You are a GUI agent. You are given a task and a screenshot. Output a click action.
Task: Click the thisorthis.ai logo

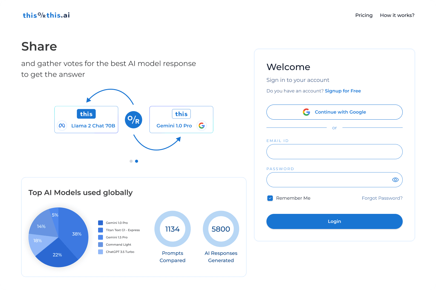click(46, 15)
